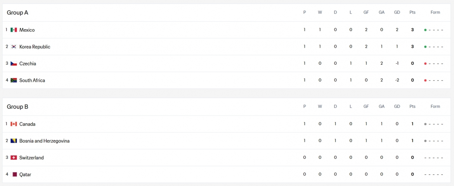Click the Group A heading

tap(17, 13)
